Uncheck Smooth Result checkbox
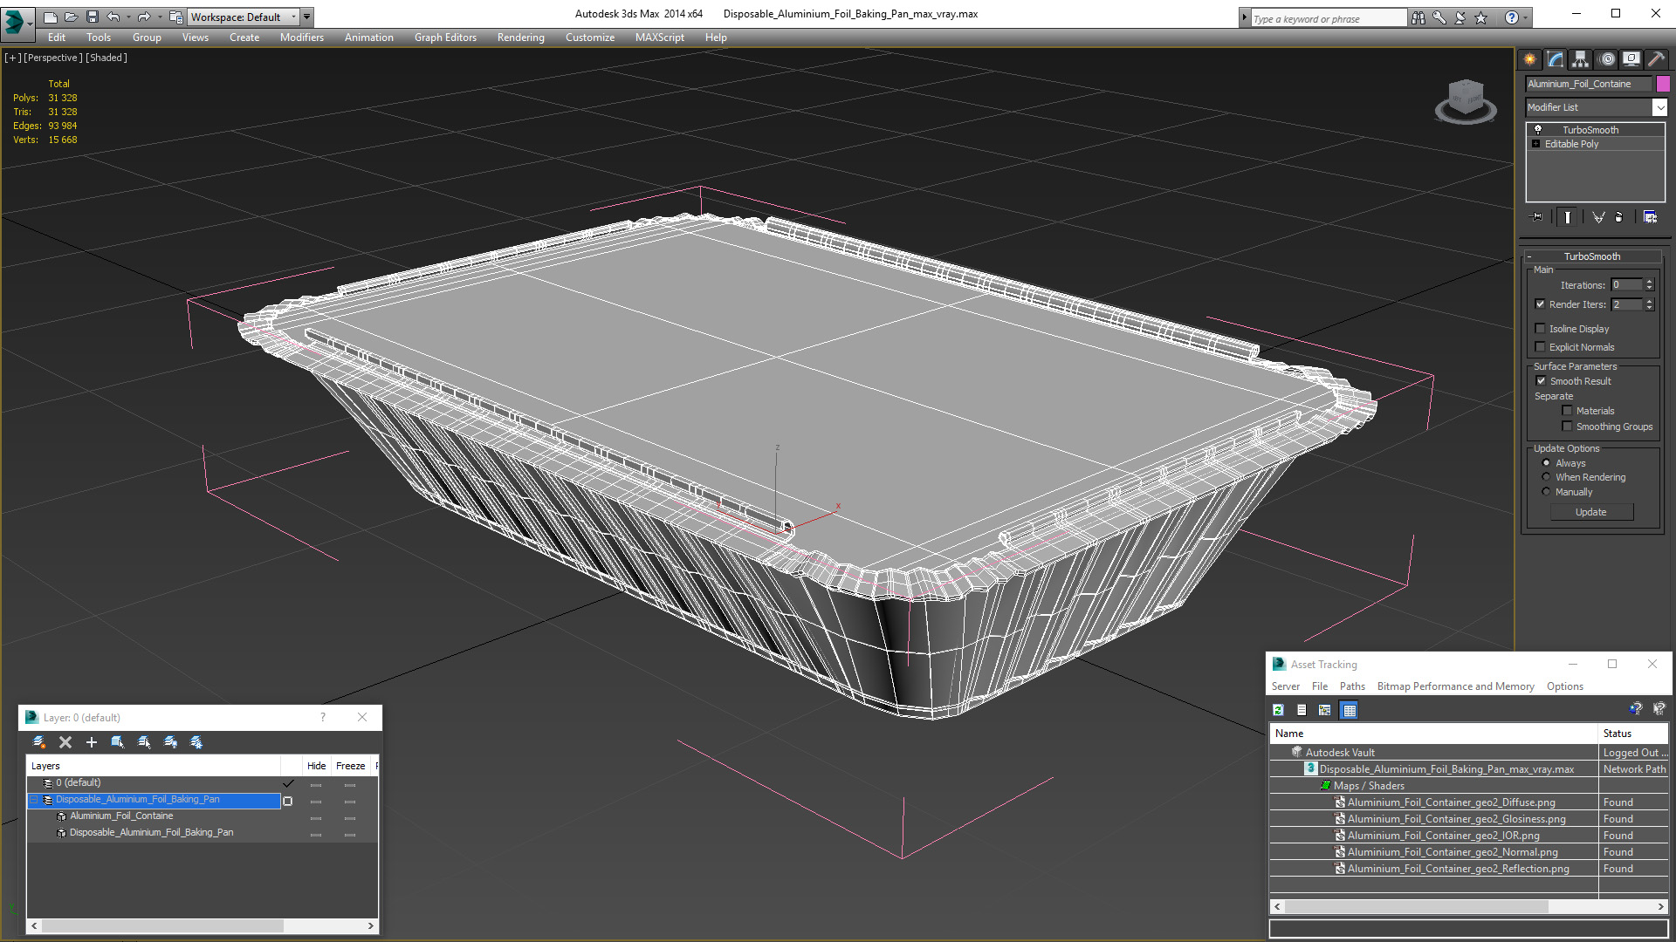Image resolution: width=1676 pixels, height=942 pixels. [x=1541, y=381]
